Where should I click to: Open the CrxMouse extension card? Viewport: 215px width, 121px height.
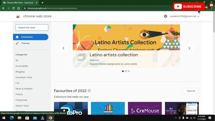click(145, 108)
